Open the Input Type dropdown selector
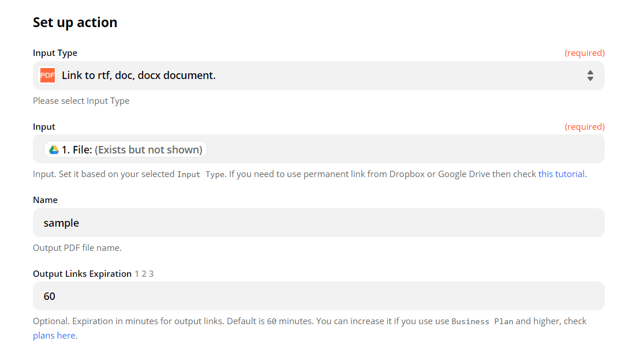The width and height of the screenshot is (636, 353). coord(318,75)
